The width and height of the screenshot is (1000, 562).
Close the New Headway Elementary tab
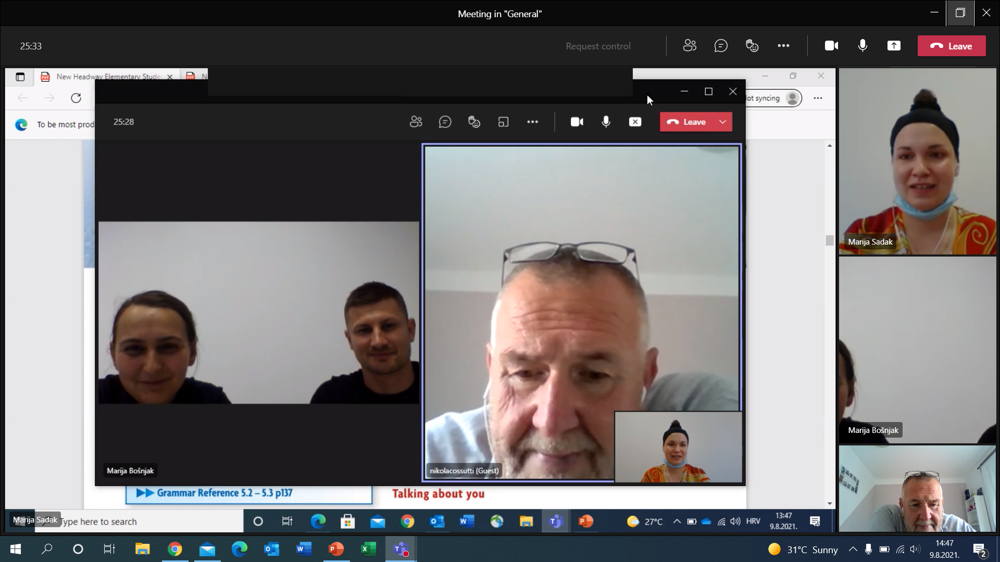click(170, 76)
